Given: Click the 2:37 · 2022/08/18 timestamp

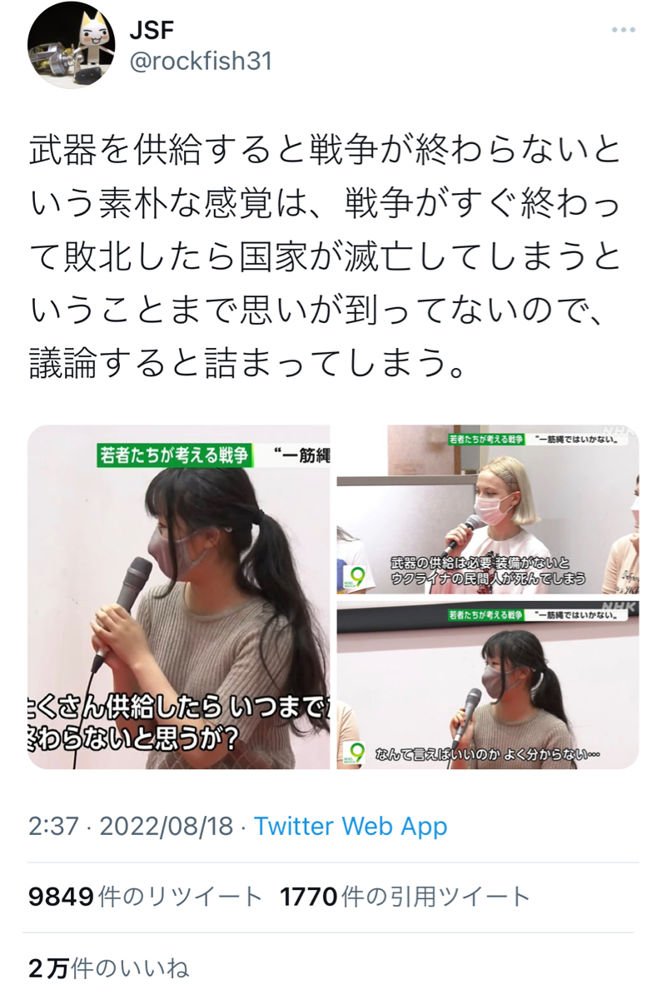Looking at the screenshot, I should tap(132, 826).
